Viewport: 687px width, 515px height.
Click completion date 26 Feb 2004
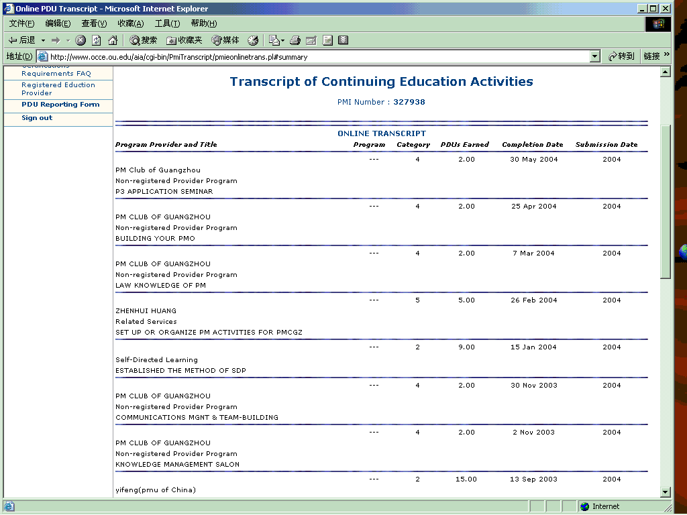pos(533,300)
